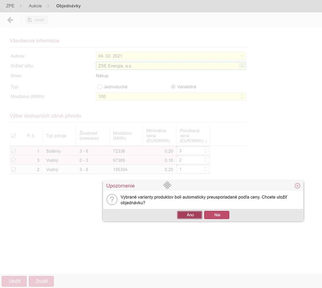The image size is (322, 288).
Task: Open the Aukcia date dropdown
Action: (242, 55)
